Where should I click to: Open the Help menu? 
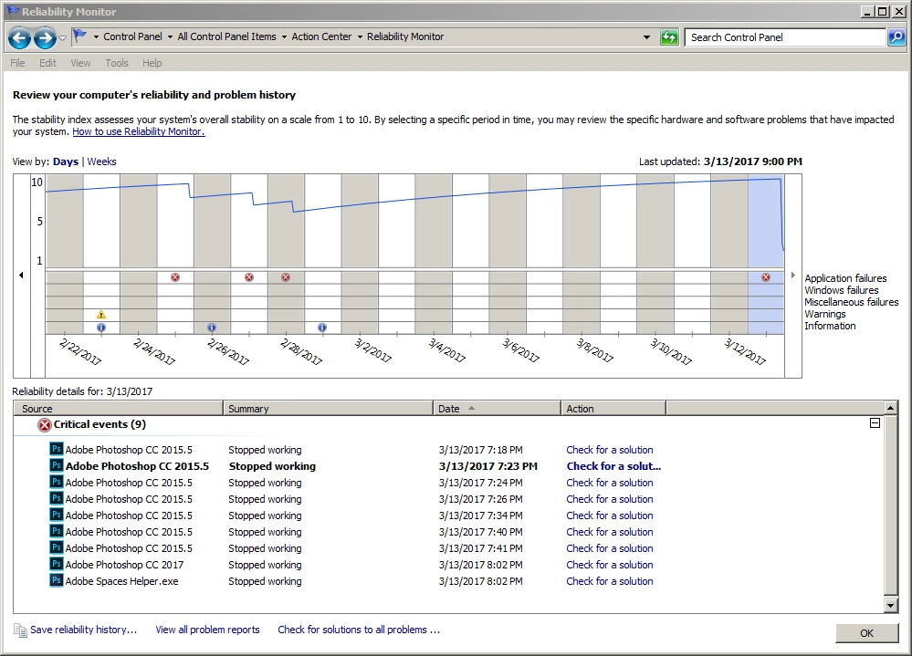(152, 63)
